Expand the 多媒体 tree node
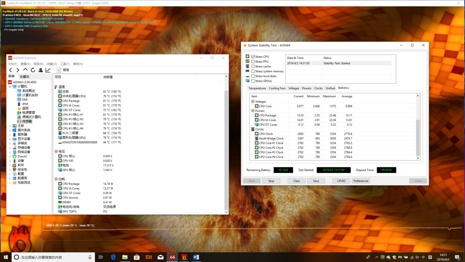This screenshot has height=262, width=465. pos(10,143)
